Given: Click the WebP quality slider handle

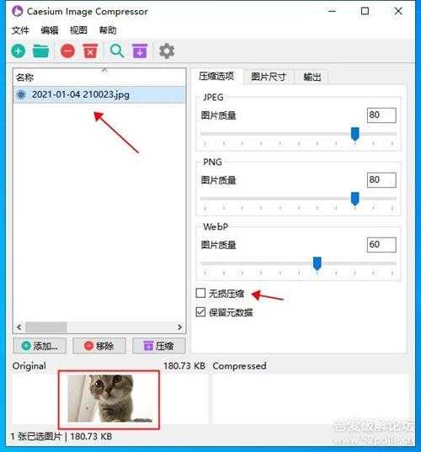Looking at the screenshot, I should 317,263.
